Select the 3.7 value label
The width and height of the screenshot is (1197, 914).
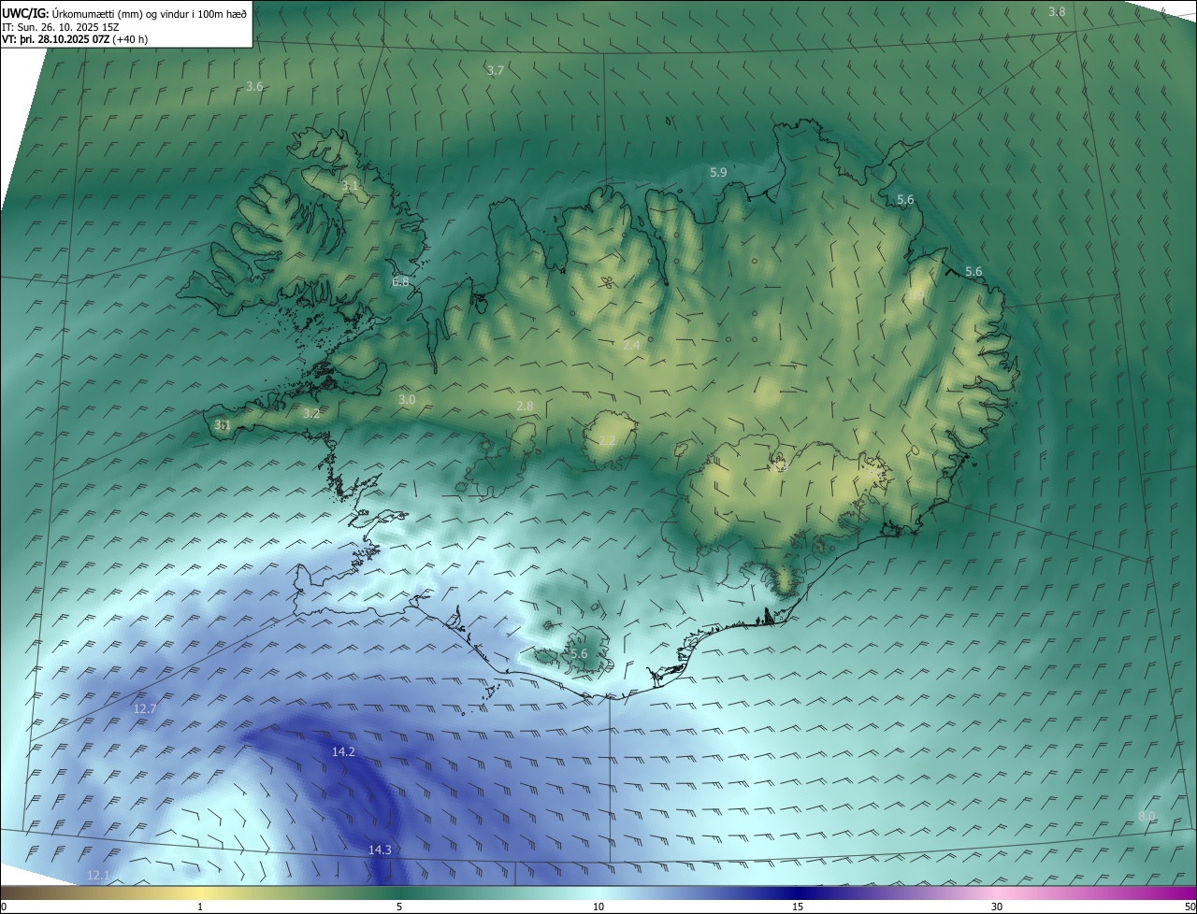(x=496, y=71)
